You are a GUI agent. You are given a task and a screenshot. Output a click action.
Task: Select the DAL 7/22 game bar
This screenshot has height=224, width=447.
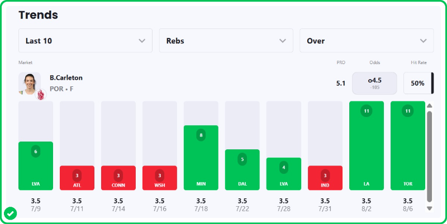(242, 170)
